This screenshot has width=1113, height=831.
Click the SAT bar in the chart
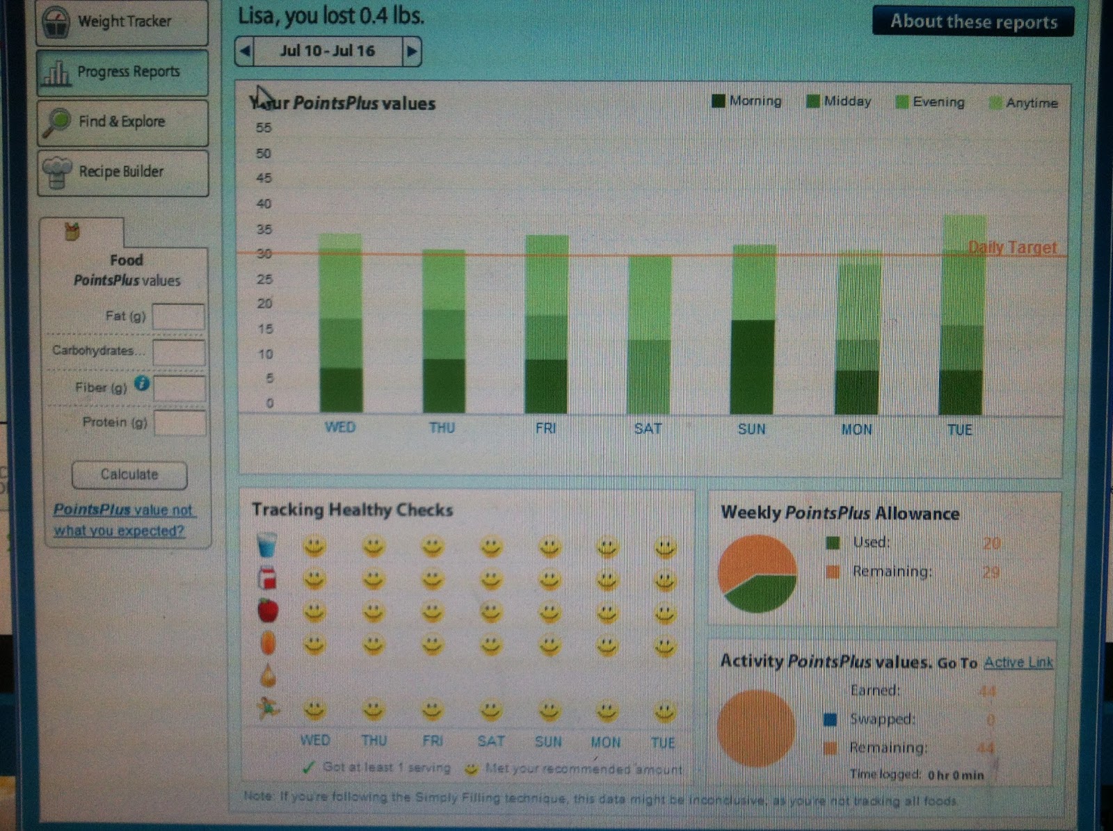pyautogui.click(x=649, y=334)
